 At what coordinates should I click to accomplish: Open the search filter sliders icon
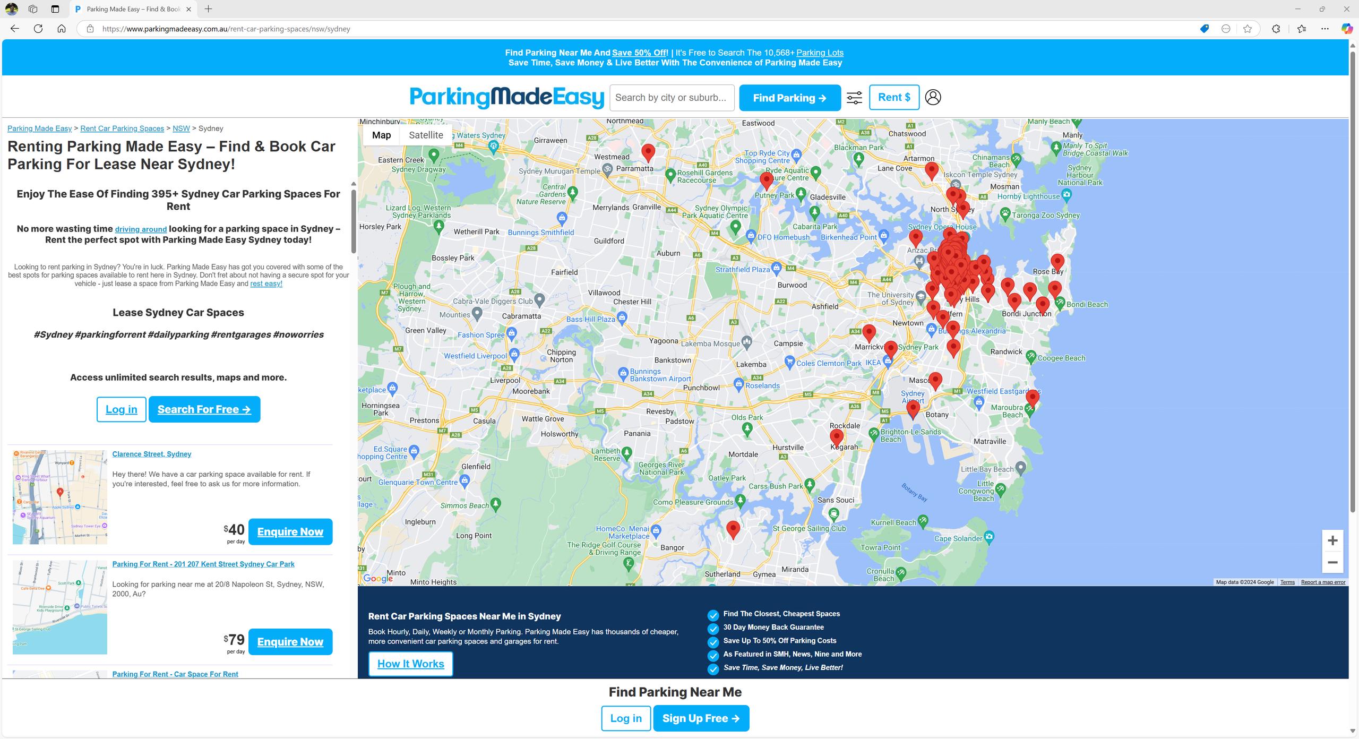tap(854, 98)
